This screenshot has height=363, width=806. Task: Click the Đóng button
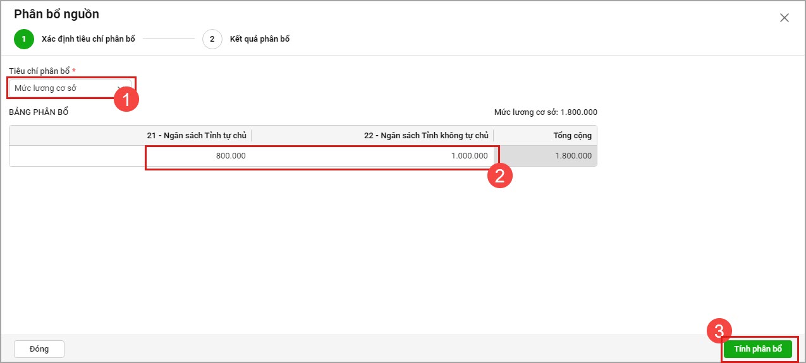[39, 348]
